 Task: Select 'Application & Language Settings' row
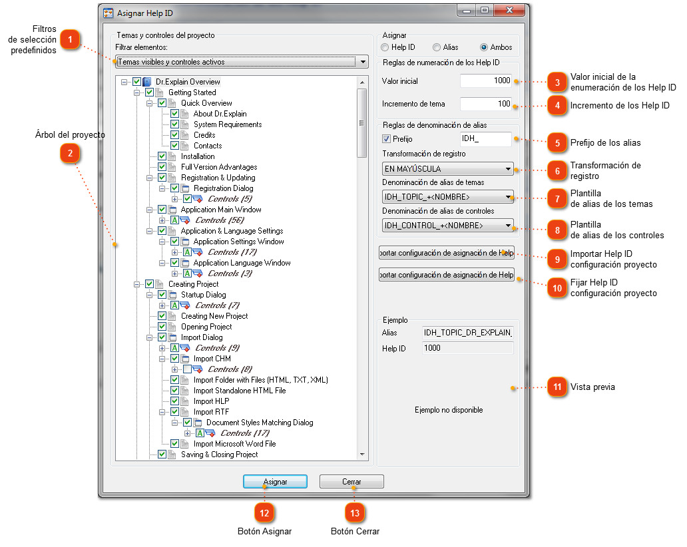232,231
